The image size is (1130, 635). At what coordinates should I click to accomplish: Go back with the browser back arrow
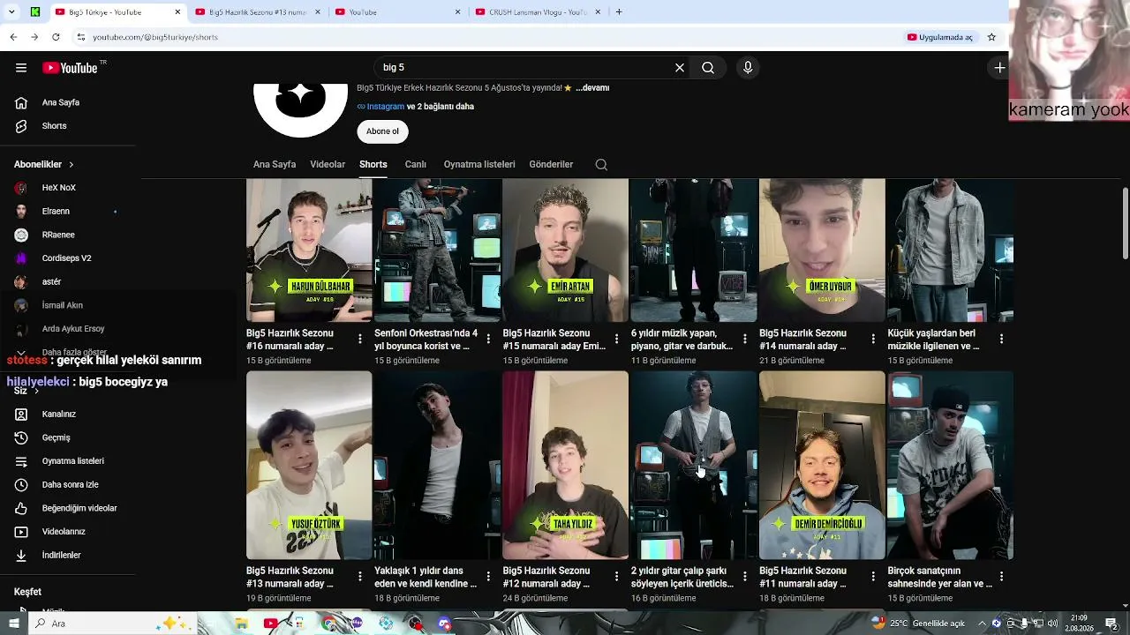13,37
